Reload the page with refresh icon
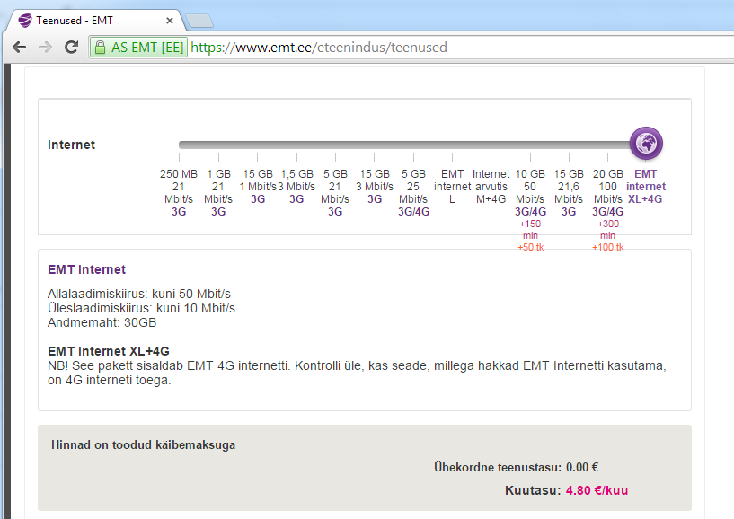Image resolution: width=734 pixels, height=519 pixels. (x=71, y=48)
